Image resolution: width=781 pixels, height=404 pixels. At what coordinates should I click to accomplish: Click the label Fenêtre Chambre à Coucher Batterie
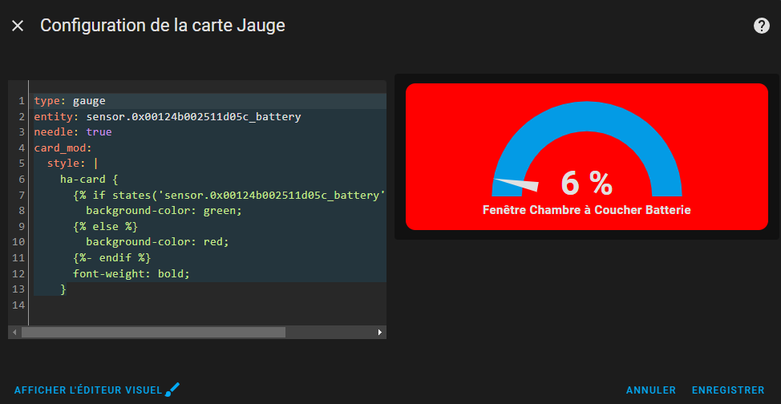click(587, 210)
